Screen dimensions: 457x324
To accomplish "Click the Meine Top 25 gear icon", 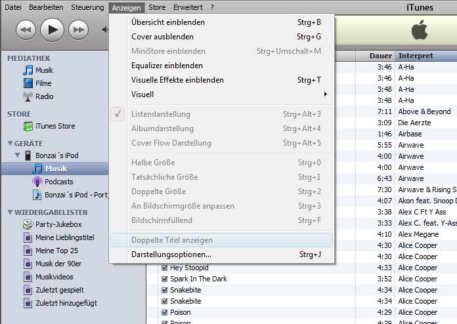I will (28, 251).
